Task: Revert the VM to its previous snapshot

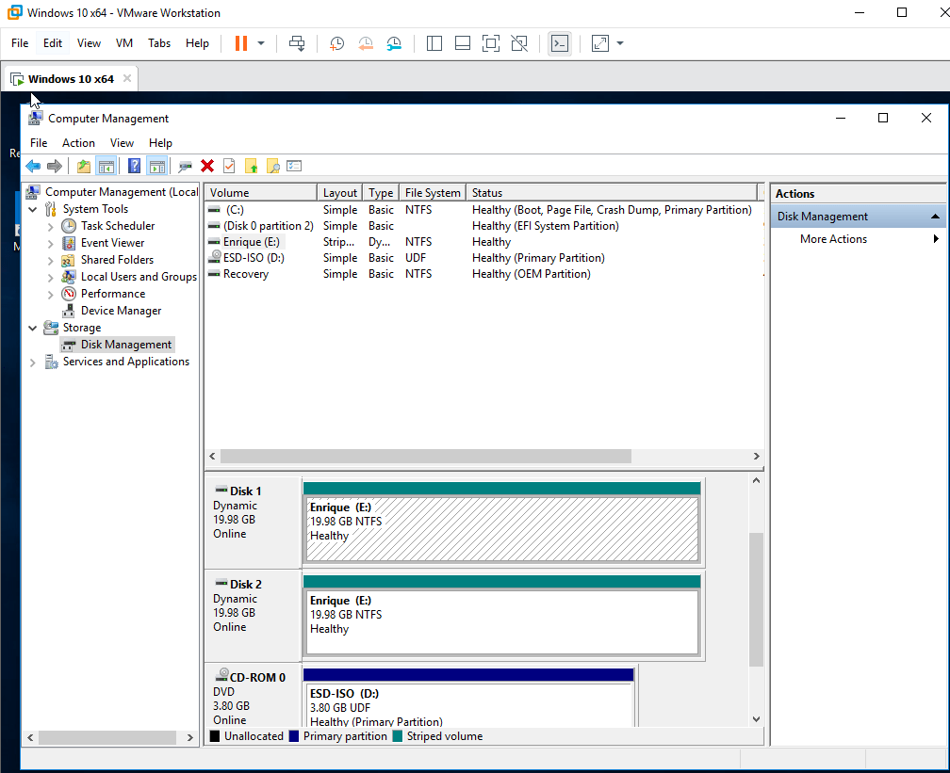Action: pyautogui.click(x=366, y=43)
